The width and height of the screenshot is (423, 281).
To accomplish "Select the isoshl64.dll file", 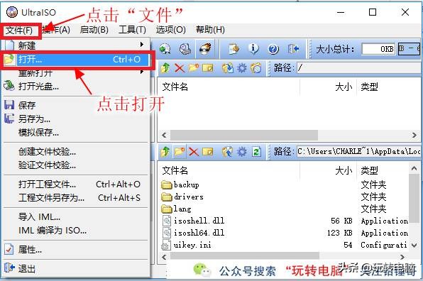I will tap(193, 233).
